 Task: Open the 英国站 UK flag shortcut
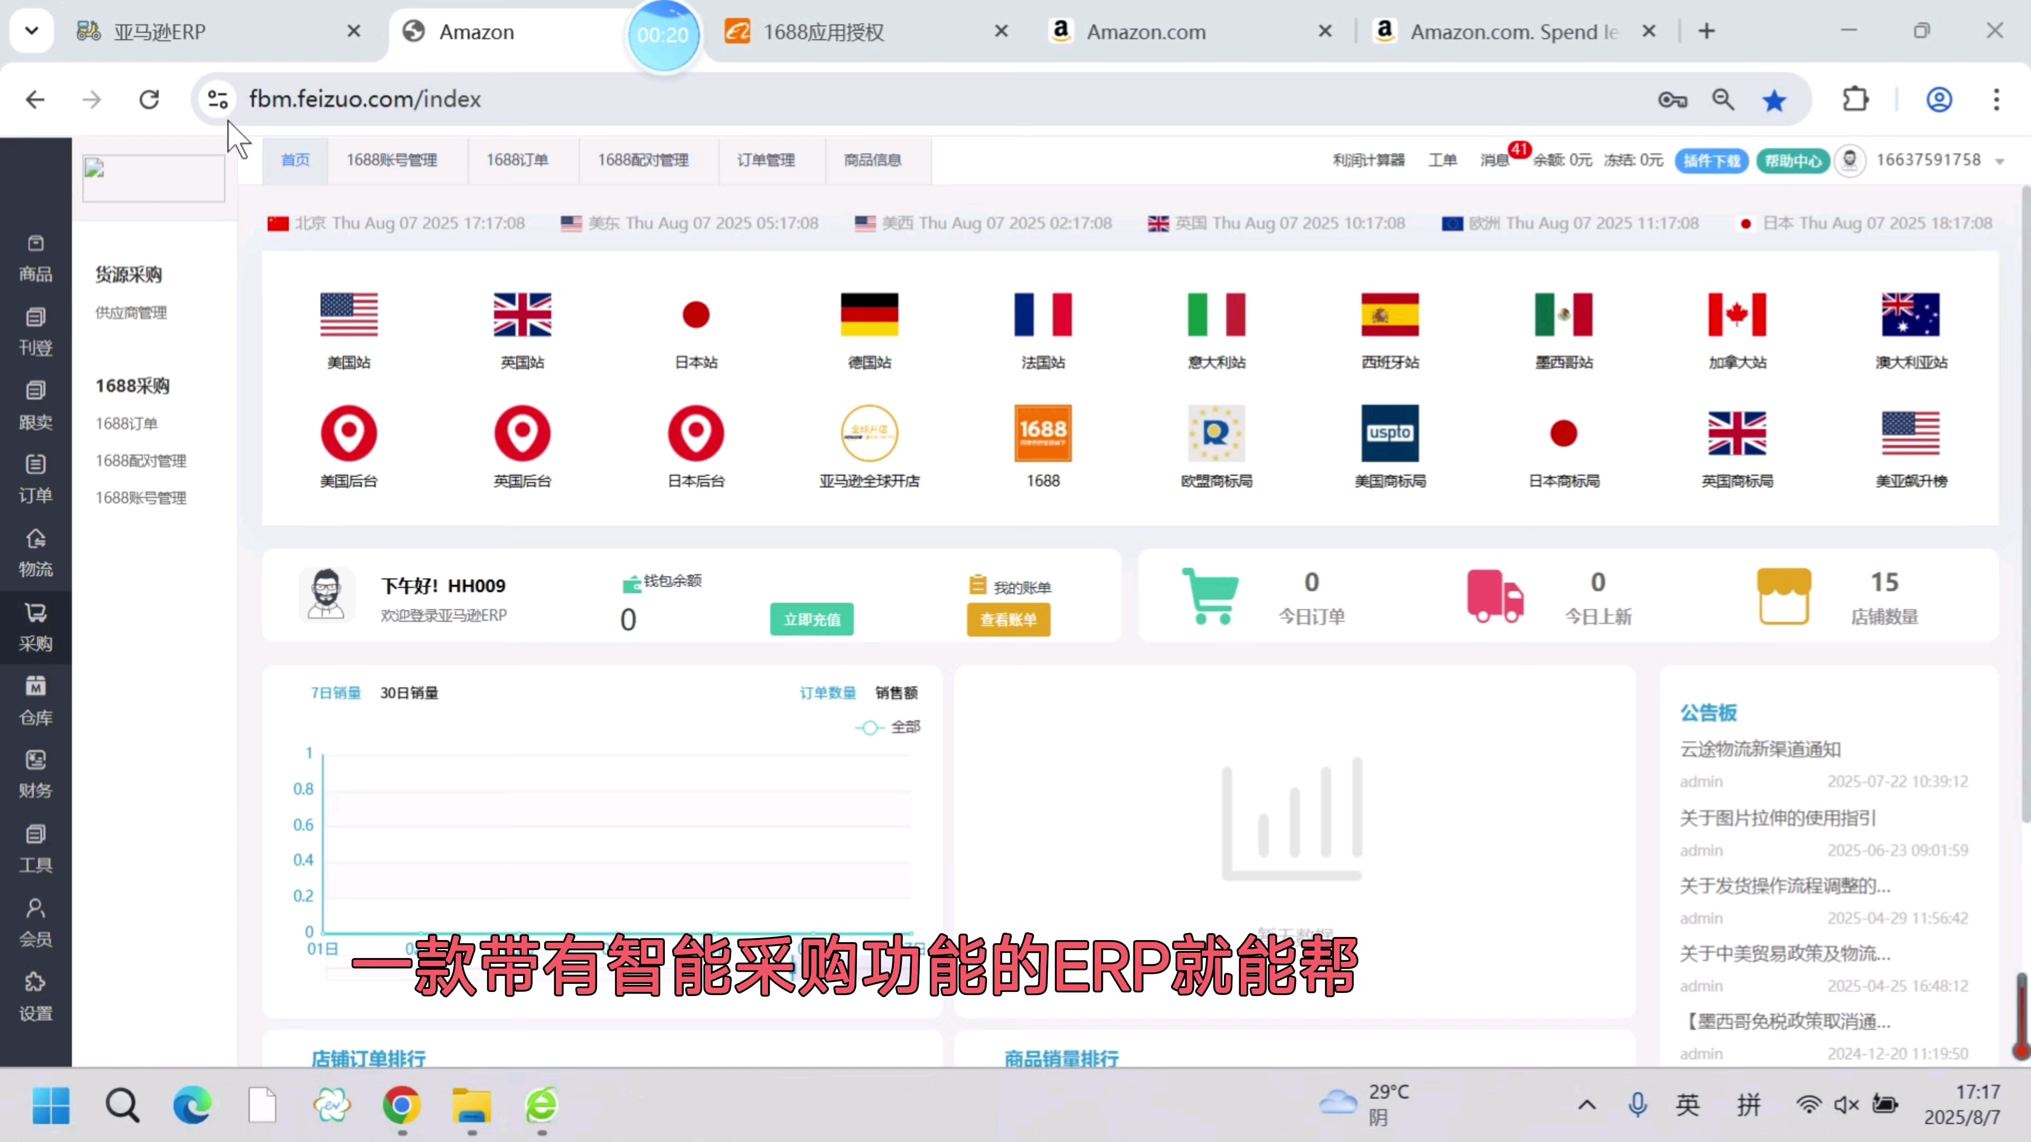click(x=522, y=315)
